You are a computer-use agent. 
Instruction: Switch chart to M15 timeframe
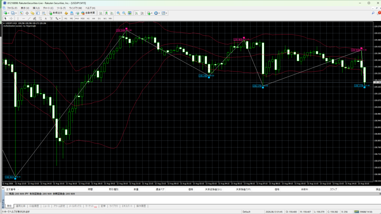click(x=77, y=19)
